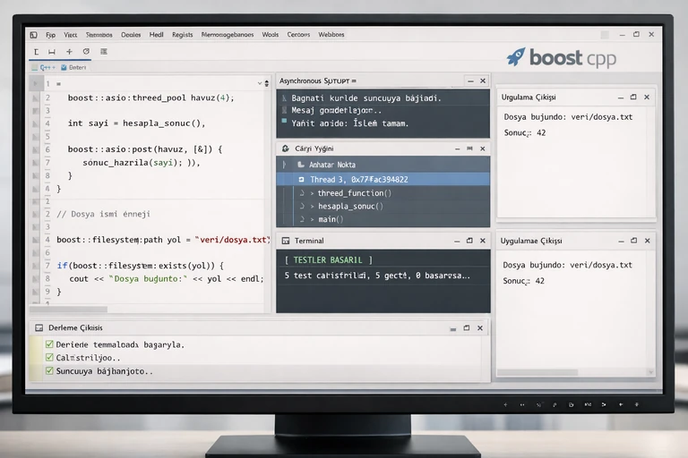Click gutter marker beside the cout line
Image resolution: width=688 pixels, height=458 pixels.
(x=36, y=279)
